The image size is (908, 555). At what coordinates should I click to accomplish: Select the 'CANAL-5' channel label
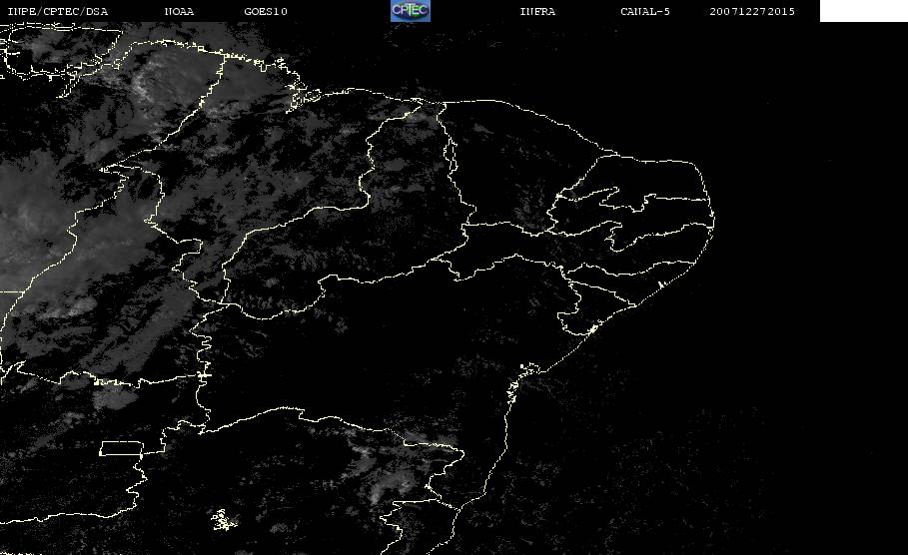click(645, 12)
